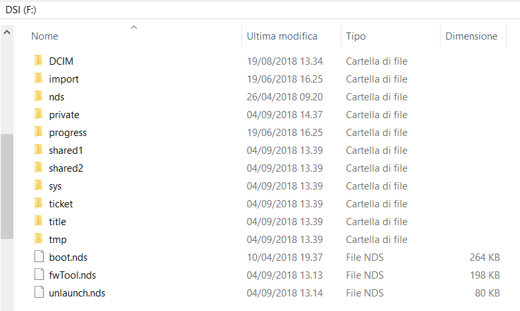The height and width of the screenshot is (311, 520).
Task: Select the unlaunch.nds file icon
Action: click(39, 293)
